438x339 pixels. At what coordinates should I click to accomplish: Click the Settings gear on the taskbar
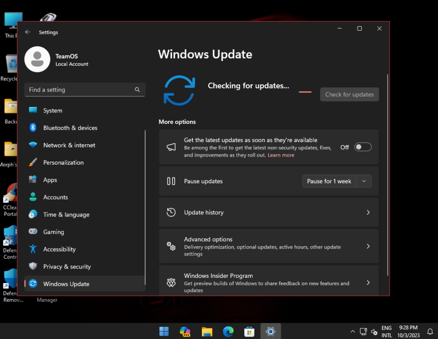(x=270, y=332)
